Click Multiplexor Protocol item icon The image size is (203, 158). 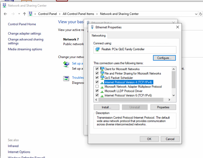pos(102,87)
